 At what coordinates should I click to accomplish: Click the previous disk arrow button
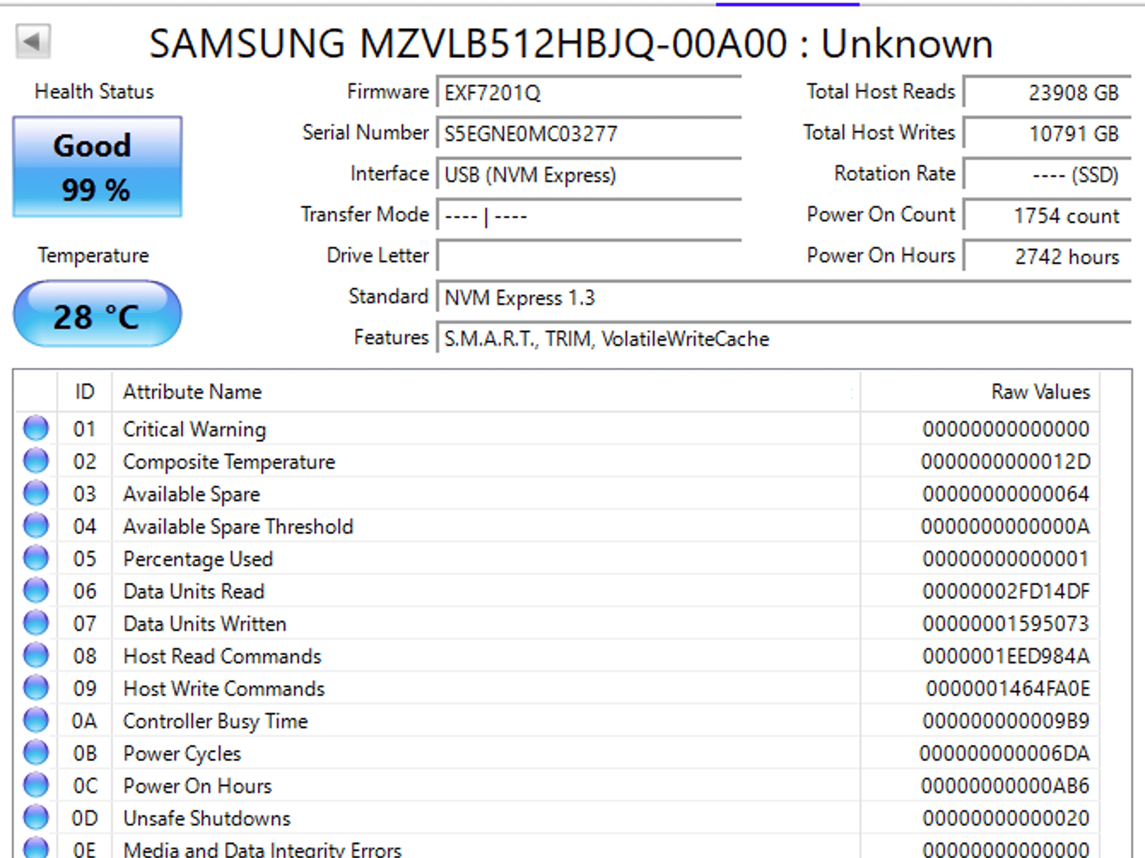(33, 41)
